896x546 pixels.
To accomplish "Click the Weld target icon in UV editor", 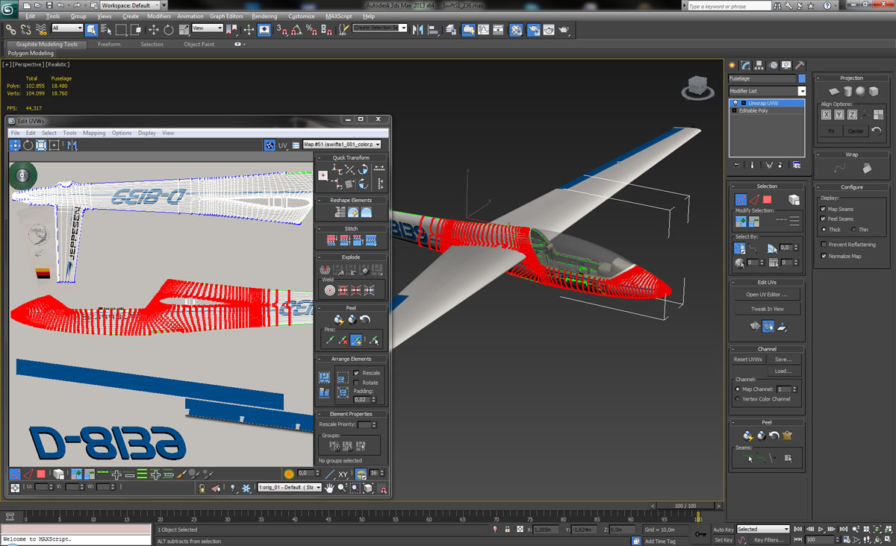I will coord(329,290).
